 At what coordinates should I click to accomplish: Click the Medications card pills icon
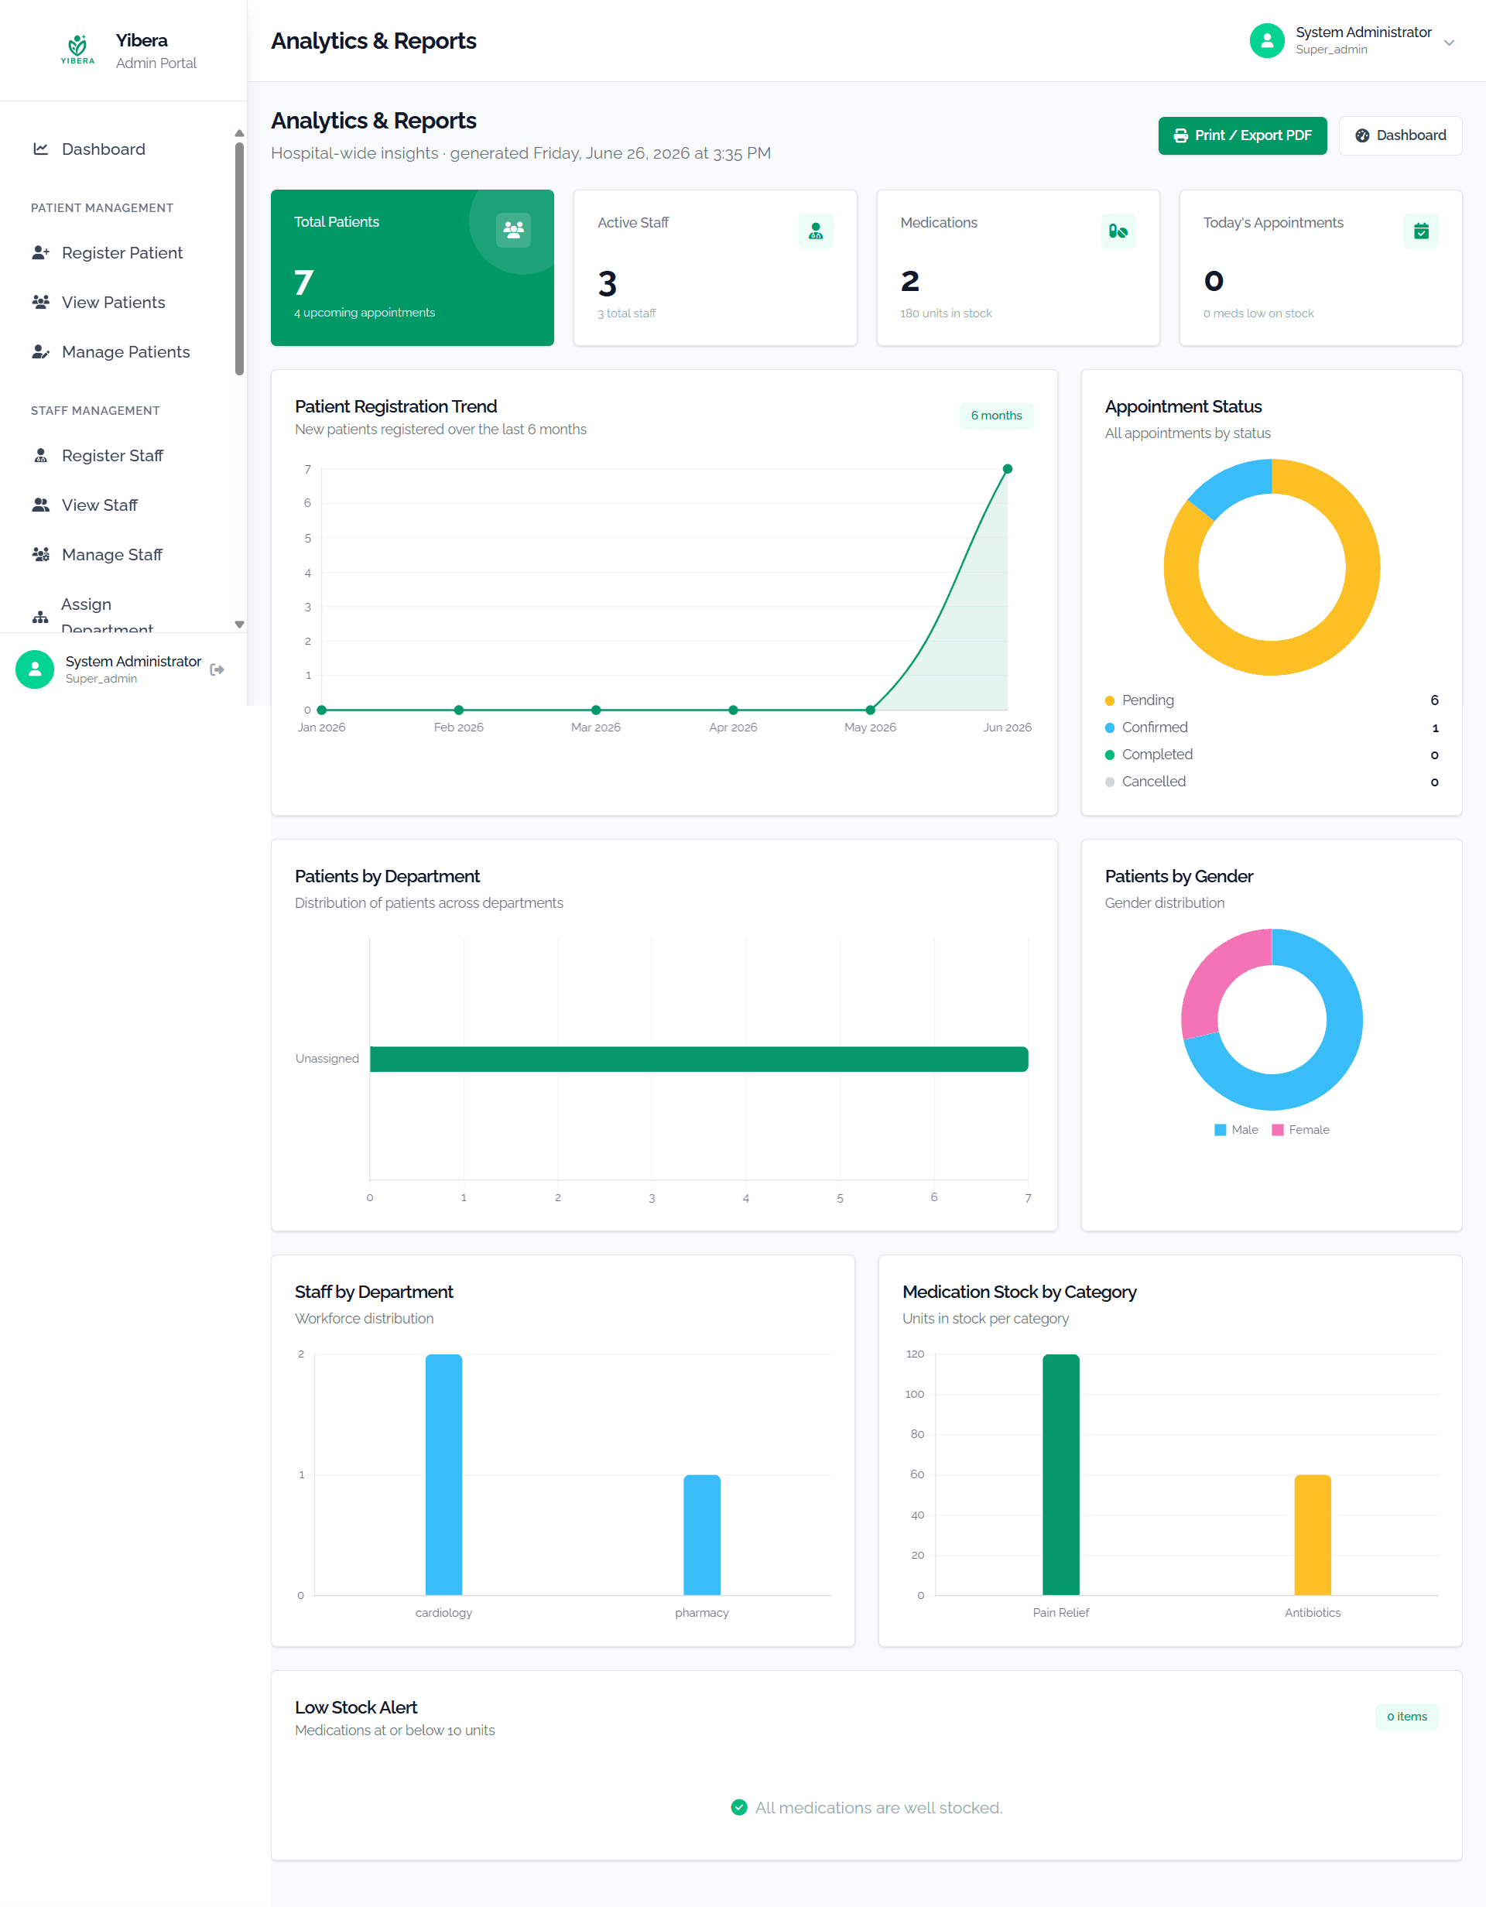1118,231
